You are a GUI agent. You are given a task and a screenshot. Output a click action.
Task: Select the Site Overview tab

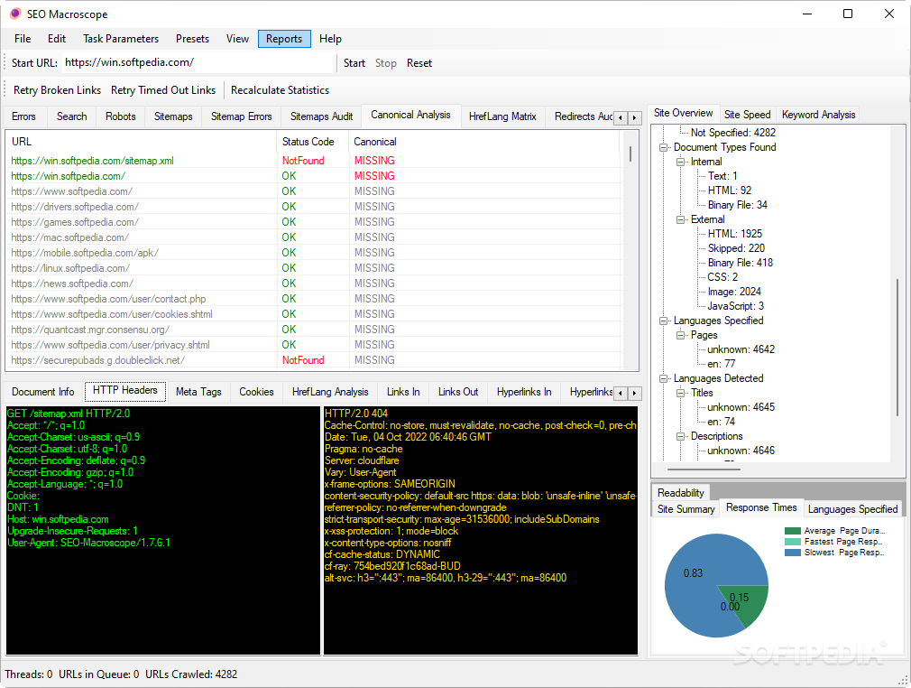684,114
